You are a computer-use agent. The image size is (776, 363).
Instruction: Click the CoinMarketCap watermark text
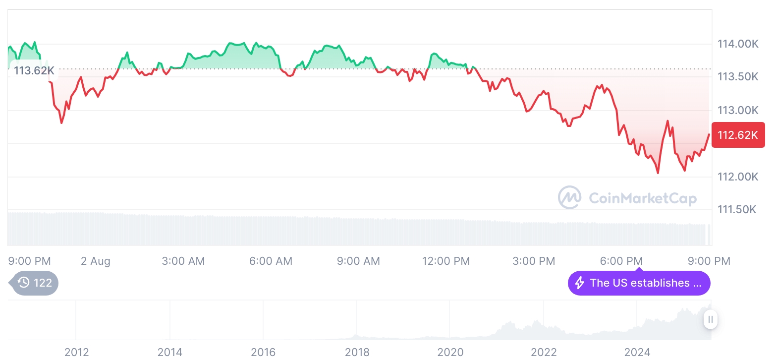click(x=642, y=198)
